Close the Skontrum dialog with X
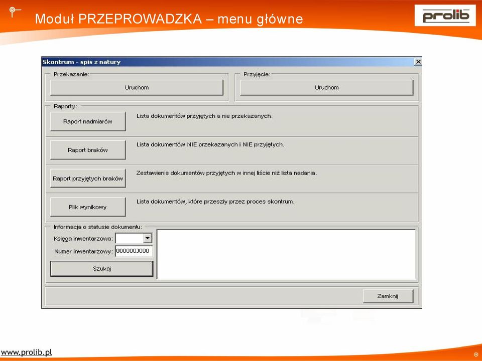This screenshot has width=482, height=361. [x=418, y=62]
